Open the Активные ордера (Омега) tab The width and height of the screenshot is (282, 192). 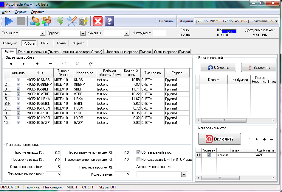tap(82, 52)
